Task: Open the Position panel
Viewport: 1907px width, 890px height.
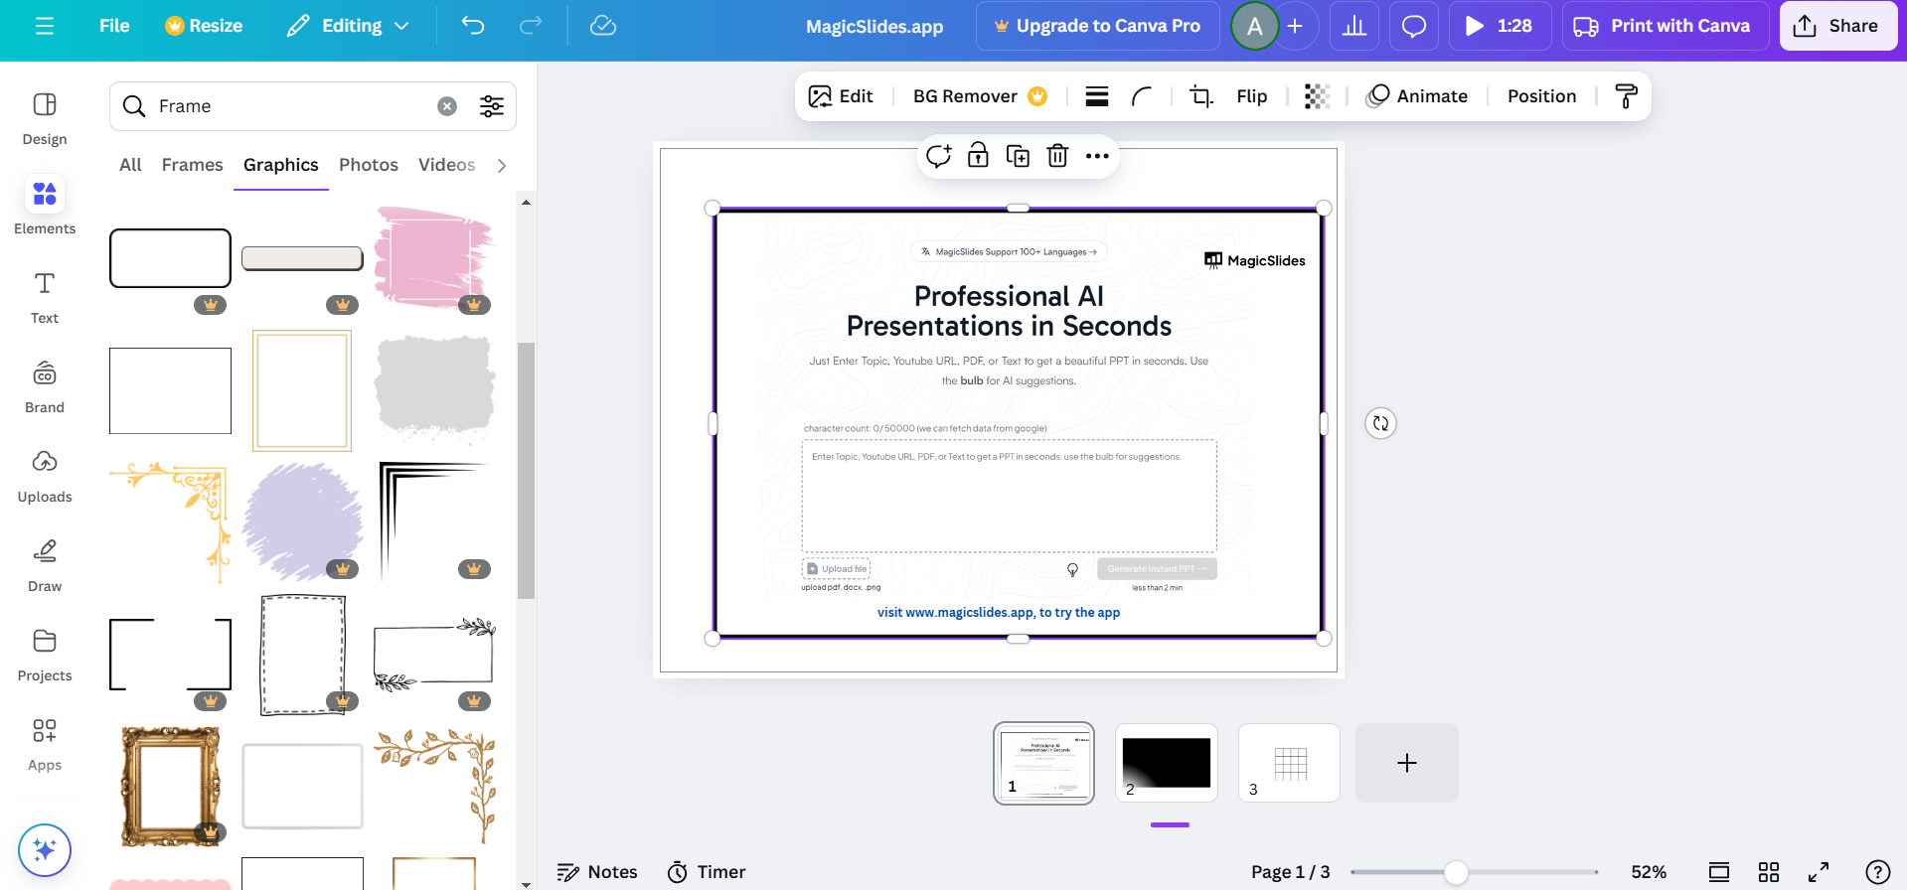Action: click(x=1542, y=96)
